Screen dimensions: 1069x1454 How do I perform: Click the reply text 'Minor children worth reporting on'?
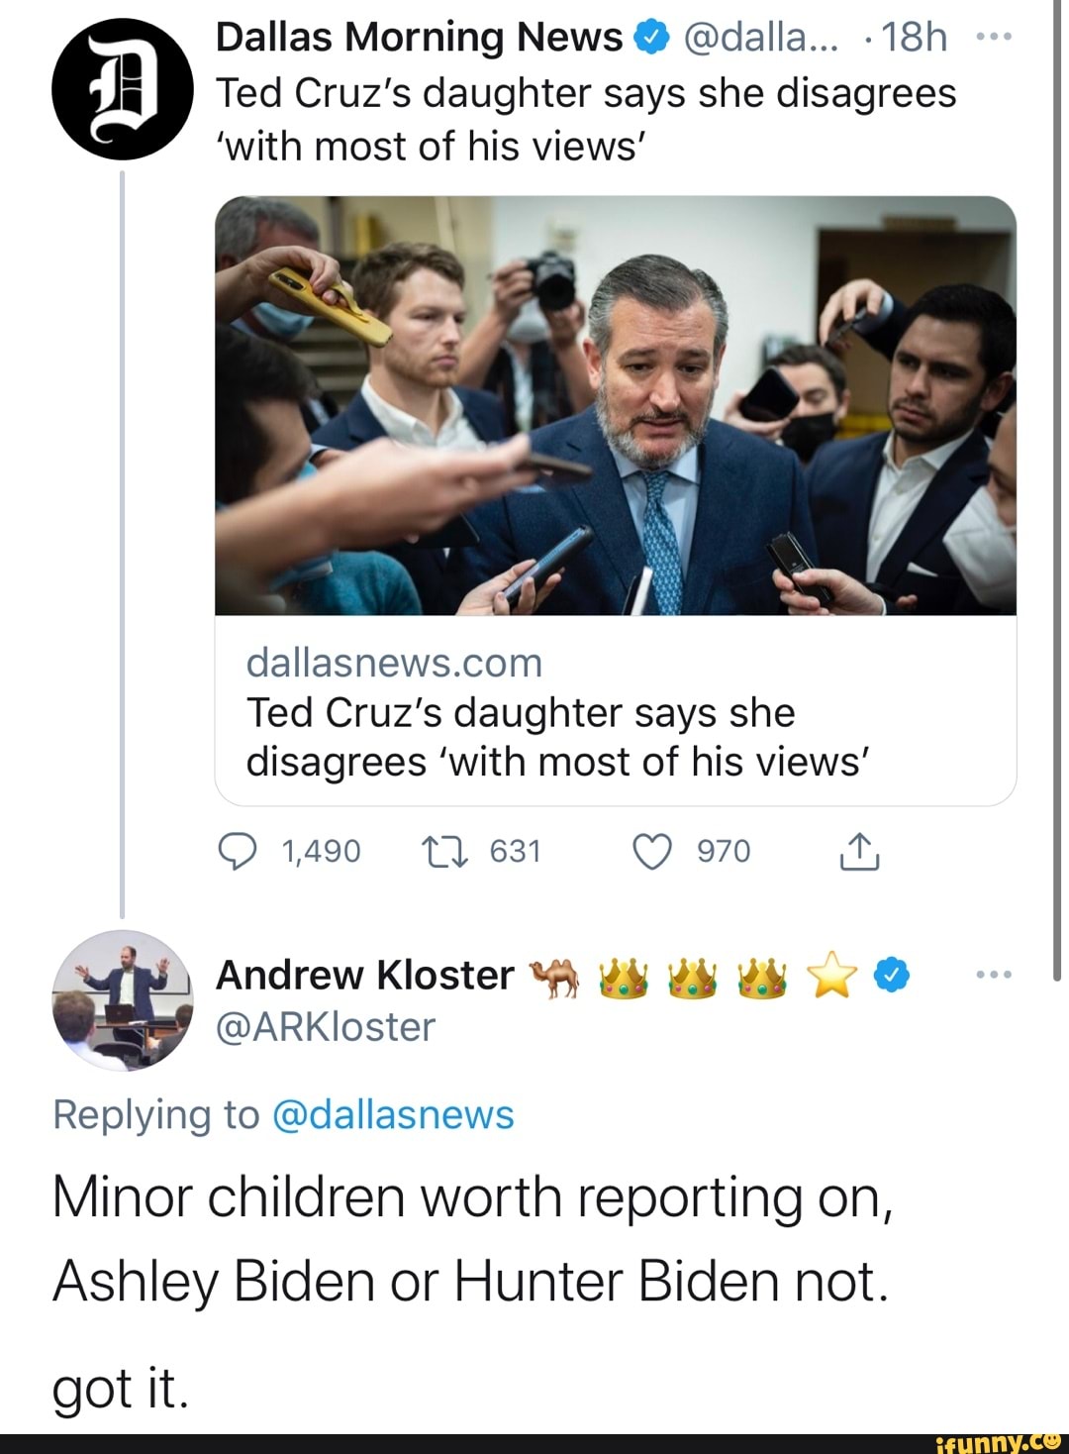click(x=473, y=1197)
